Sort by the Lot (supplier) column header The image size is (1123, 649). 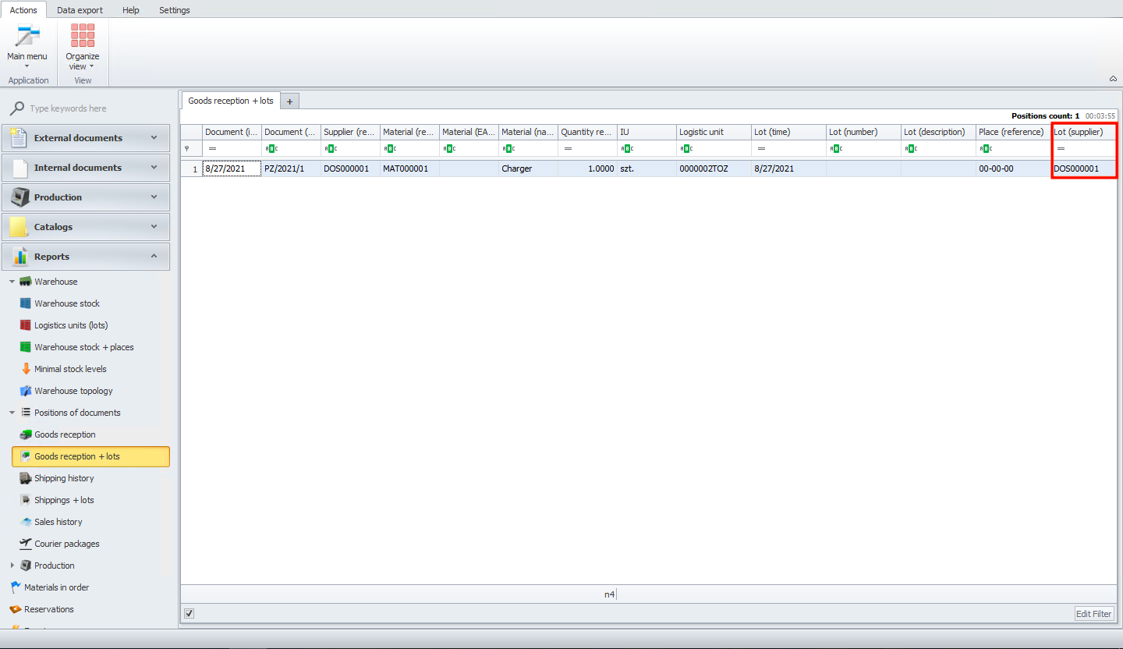tap(1084, 132)
